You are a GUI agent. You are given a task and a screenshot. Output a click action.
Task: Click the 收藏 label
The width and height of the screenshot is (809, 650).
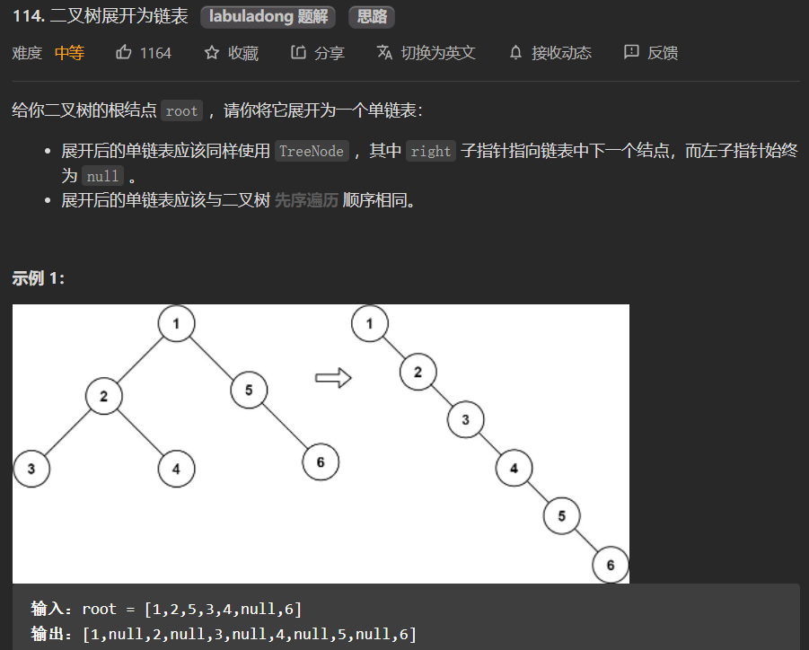[243, 53]
